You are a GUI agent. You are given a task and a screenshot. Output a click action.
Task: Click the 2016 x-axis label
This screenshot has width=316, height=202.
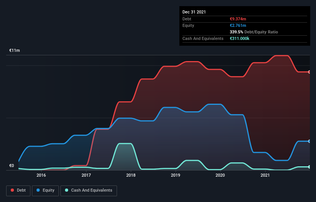41,175
